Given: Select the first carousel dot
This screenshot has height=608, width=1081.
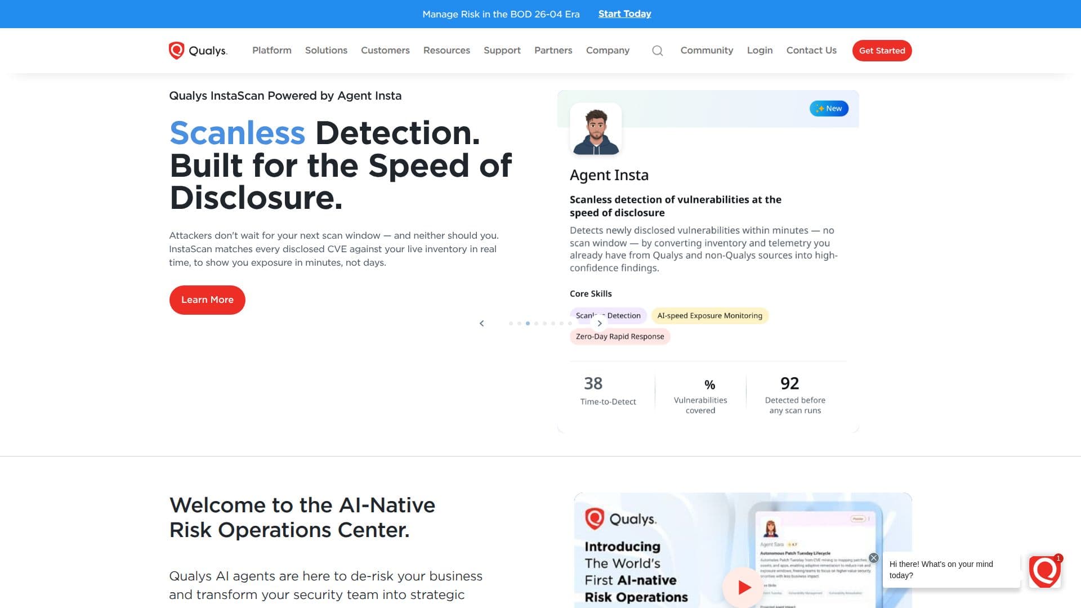Looking at the screenshot, I should [x=511, y=323].
